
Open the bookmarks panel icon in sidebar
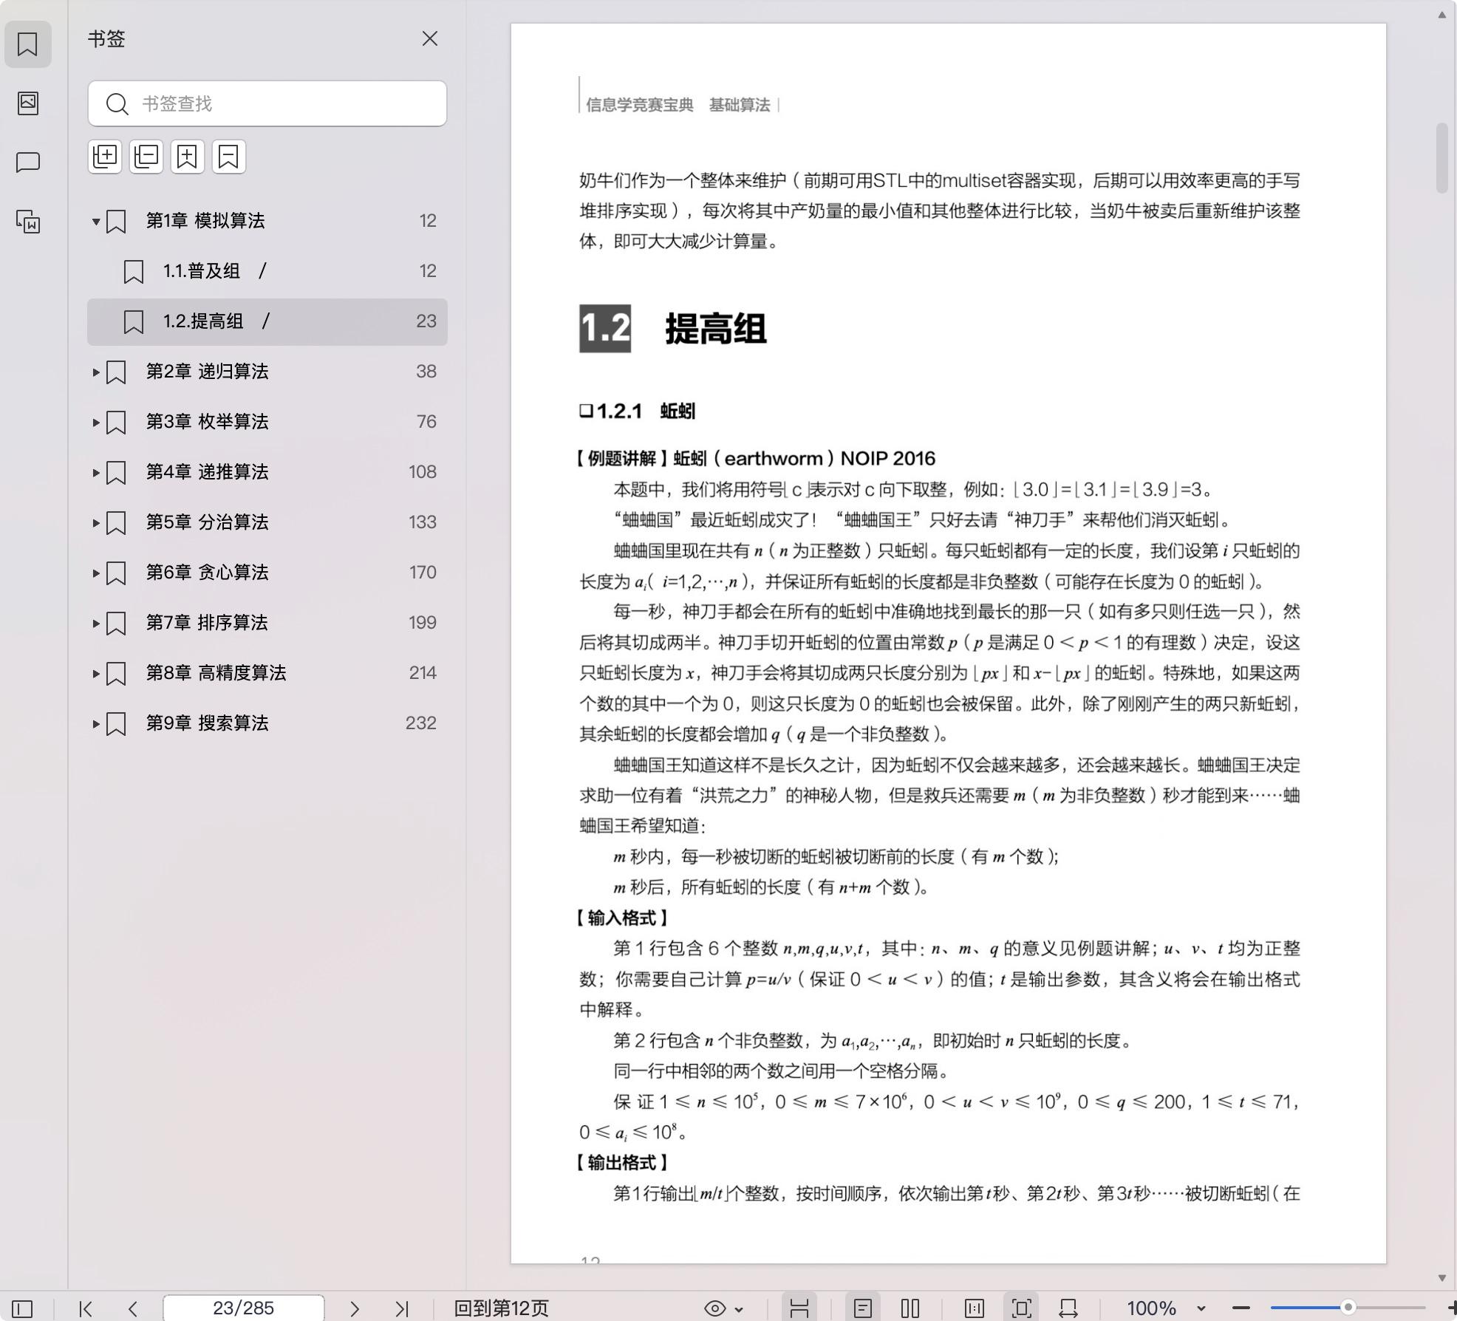tap(27, 44)
